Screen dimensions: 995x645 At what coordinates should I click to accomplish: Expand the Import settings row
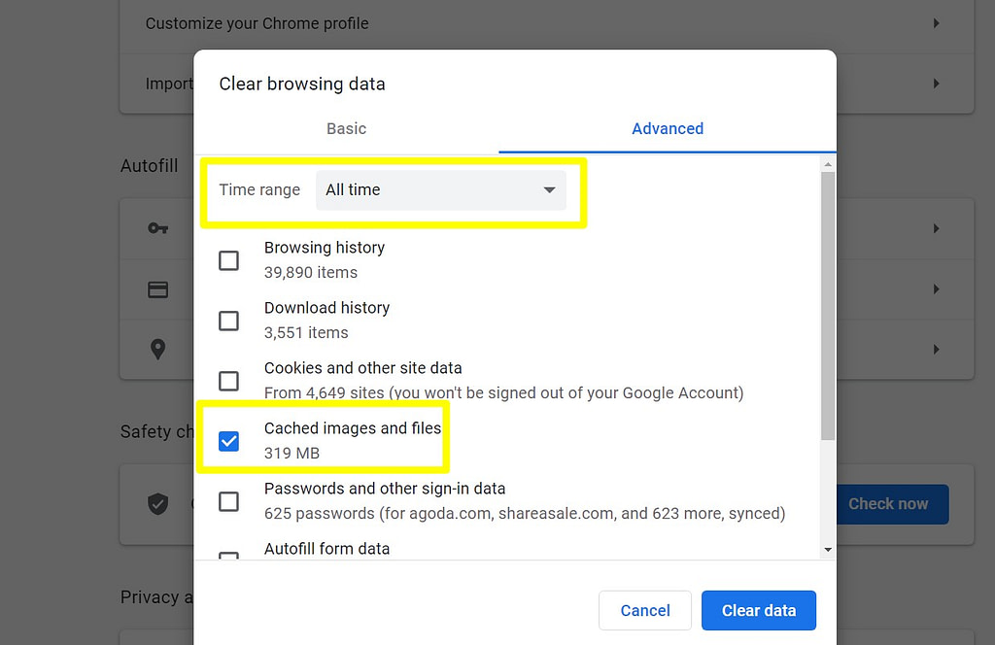[x=936, y=85]
